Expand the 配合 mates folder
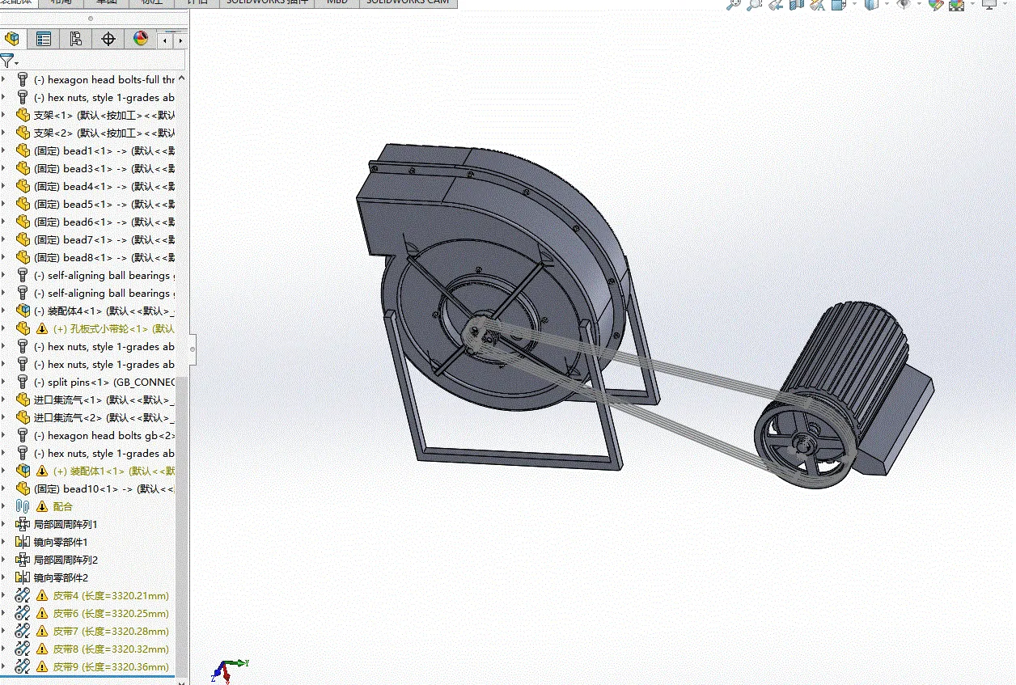This screenshot has height=685, width=1016. click(x=4, y=506)
